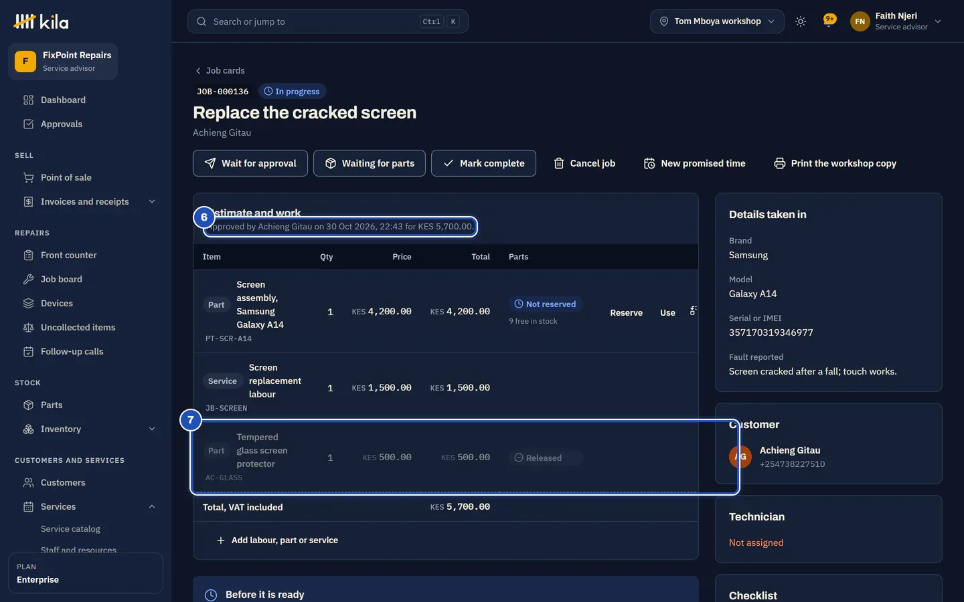
Task: Click the Uncollected items scales icon
Action: pyautogui.click(x=28, y=327)
